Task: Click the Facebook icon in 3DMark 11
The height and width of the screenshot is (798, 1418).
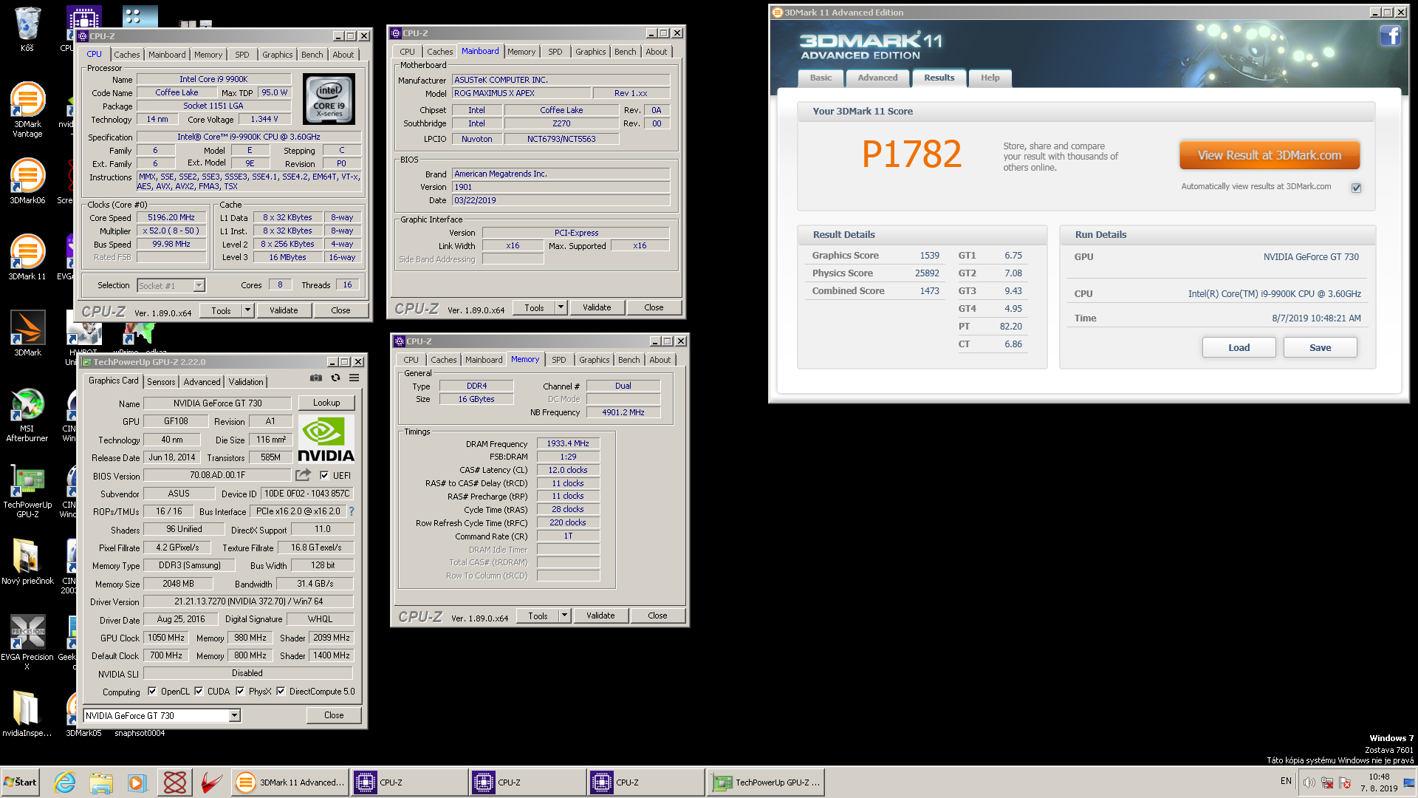Action: (1390, 35)
